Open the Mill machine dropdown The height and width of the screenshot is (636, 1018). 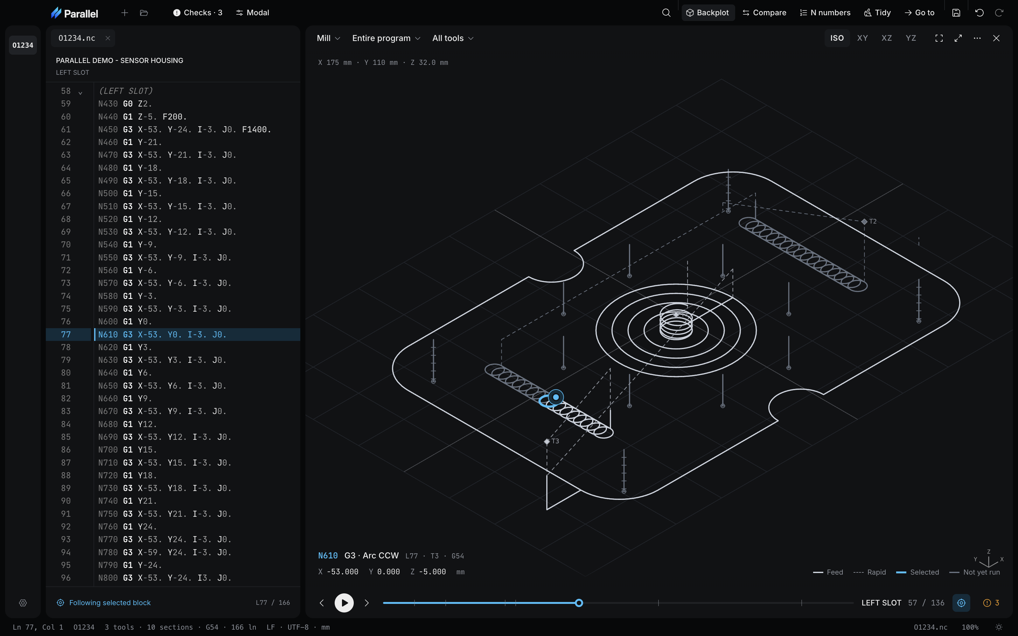(328, 38)
